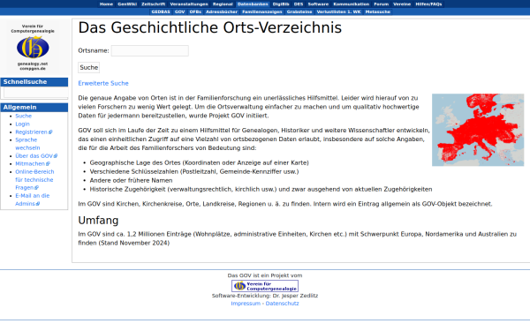530x331 pixels.
Task: Open Software in the top navigation
Action: [x=318, y=4]
